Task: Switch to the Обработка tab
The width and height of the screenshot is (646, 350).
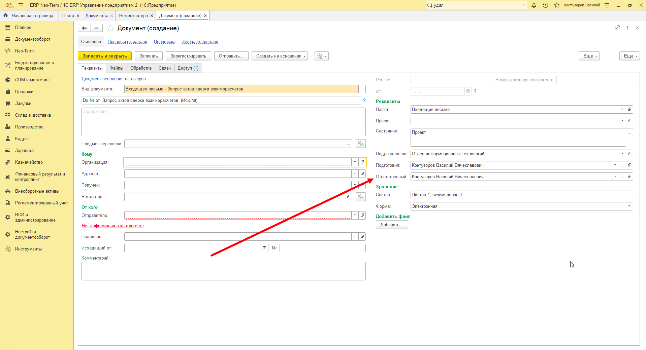Action: pyautogui.click(x=141, y=68)
